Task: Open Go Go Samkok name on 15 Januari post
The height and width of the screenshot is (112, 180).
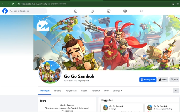Action: click(x=161, y=106)
